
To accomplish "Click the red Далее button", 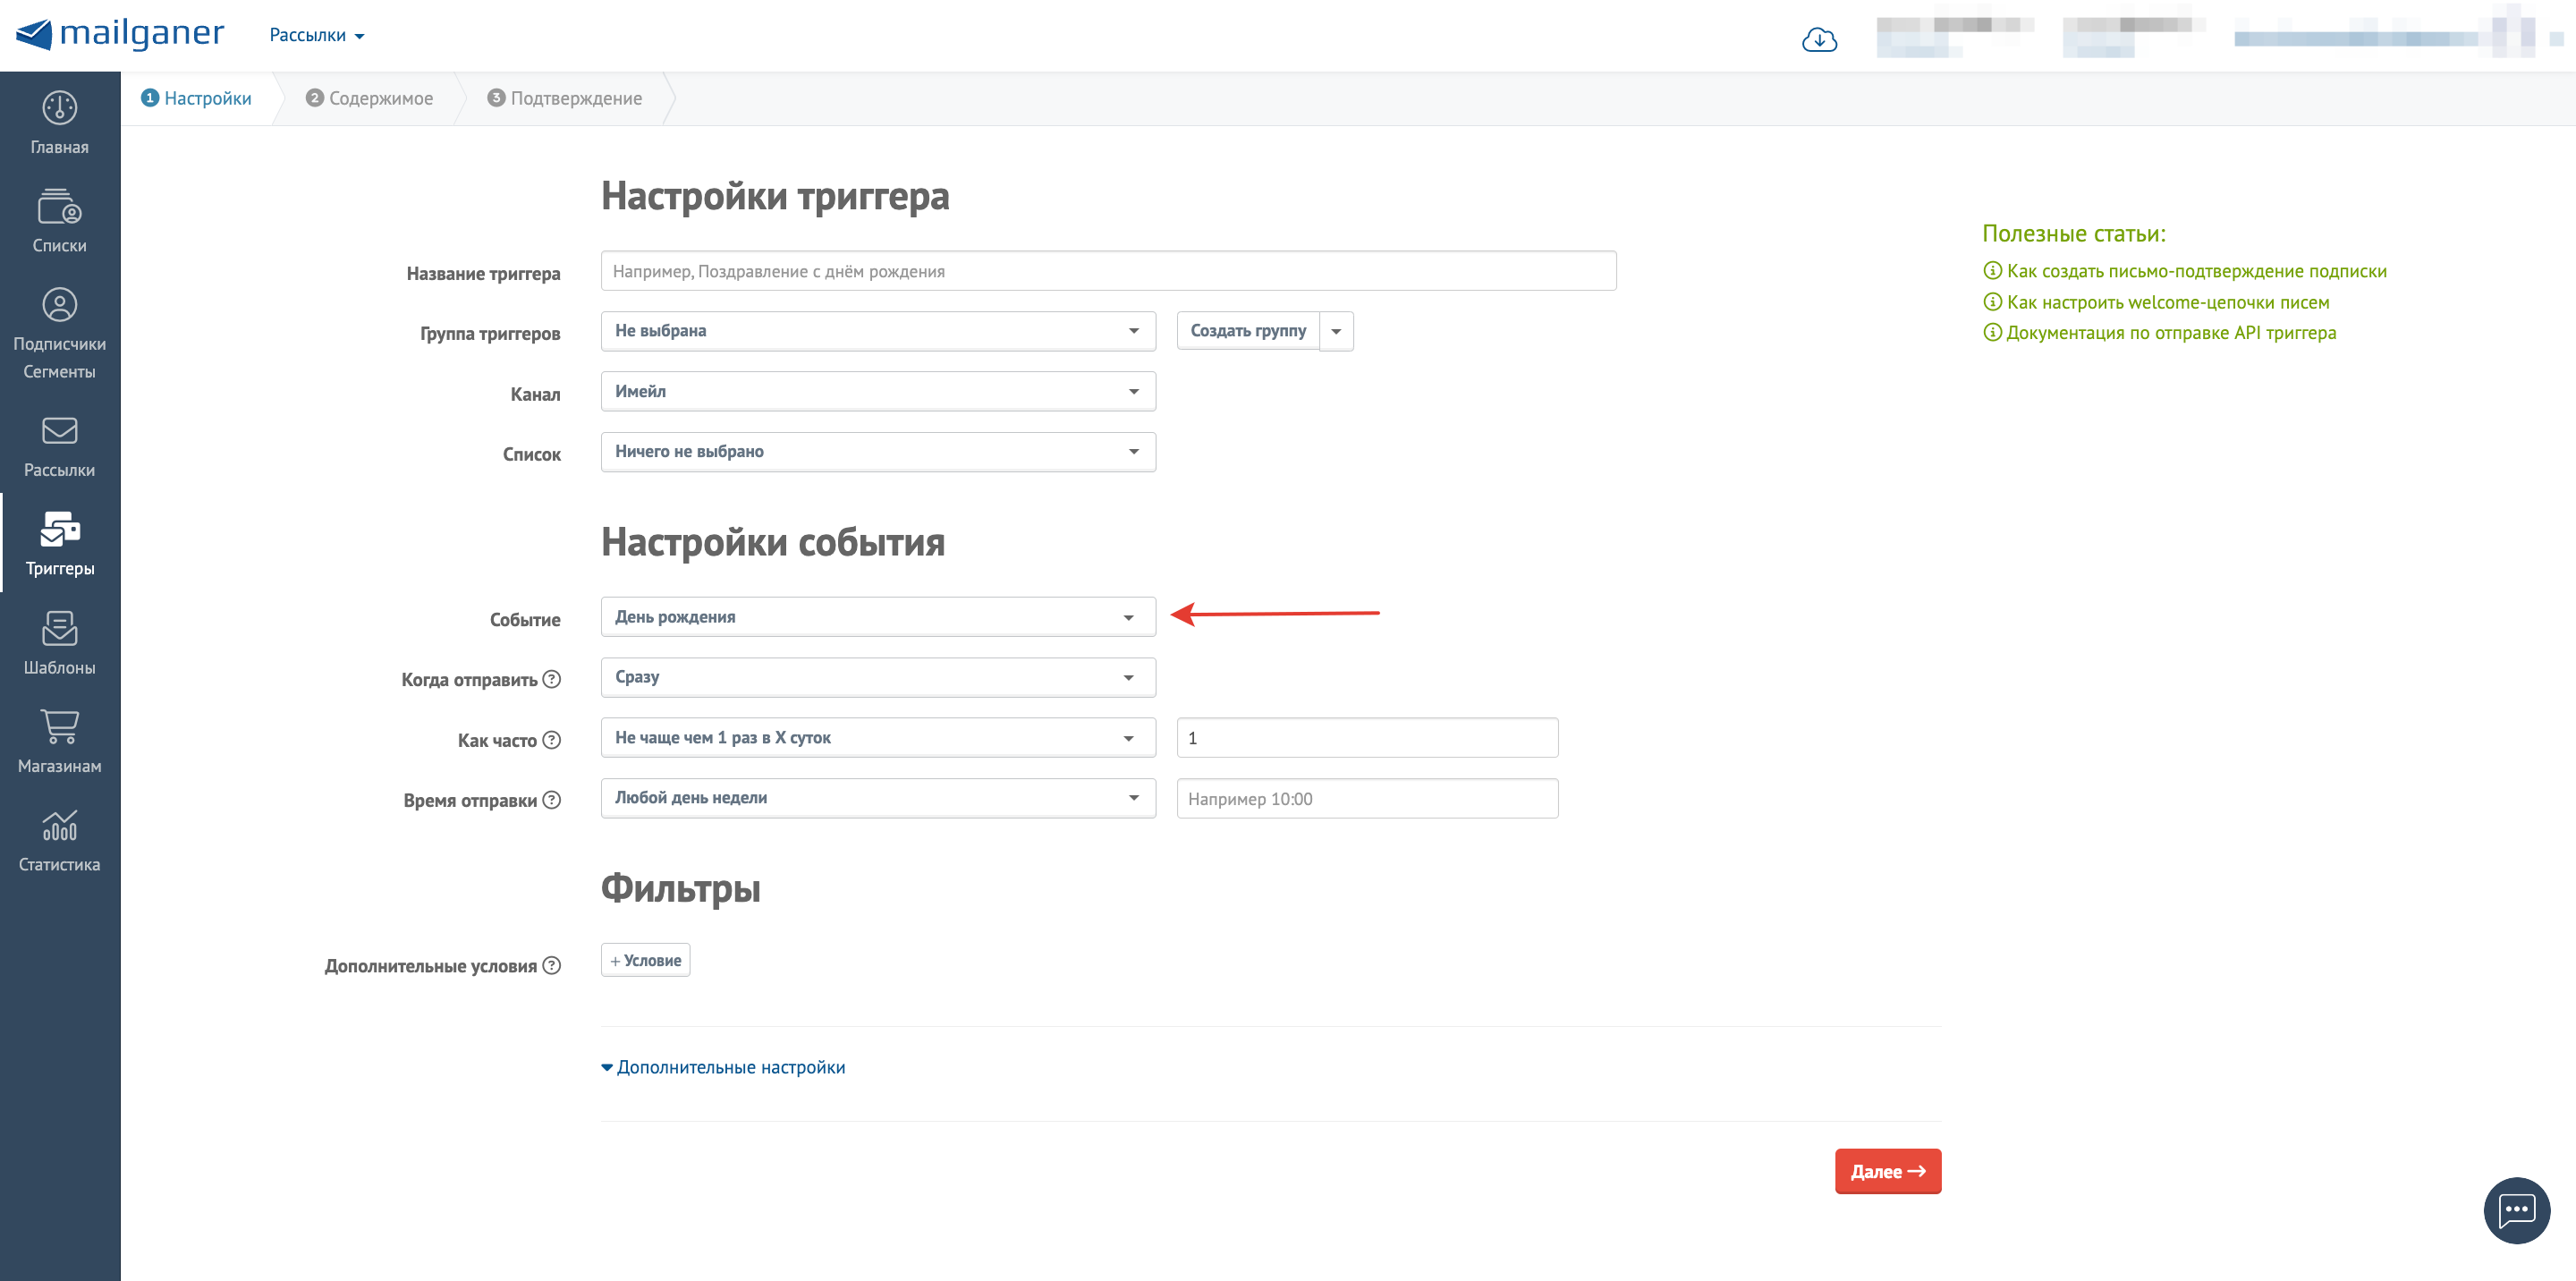I will pos(1887,1171).
